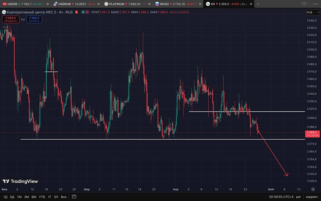Viewport: 321px width, 201px height.
Task: Select the 1Г time range
Action: pyautogui.click(x=49, y=197)
